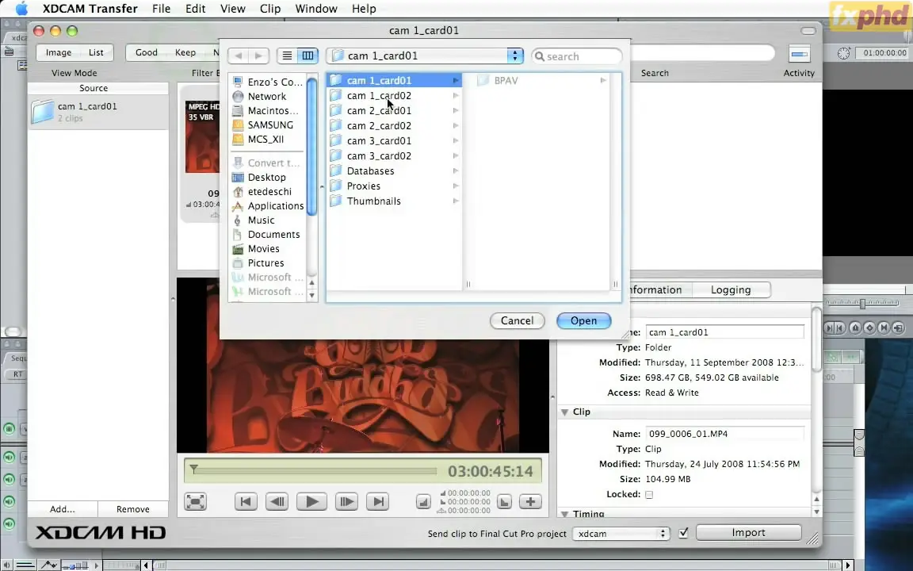The image size is (913, 571).
Task: Click the search field in the file dialog
Action: (x=576, y=56)
